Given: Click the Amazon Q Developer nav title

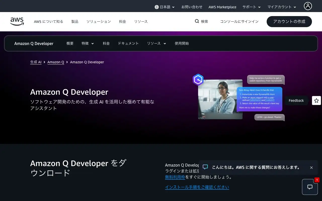Looking at the screenshot, I should [34, 43].
